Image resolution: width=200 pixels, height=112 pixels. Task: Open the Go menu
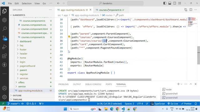[x=44, y=3]
